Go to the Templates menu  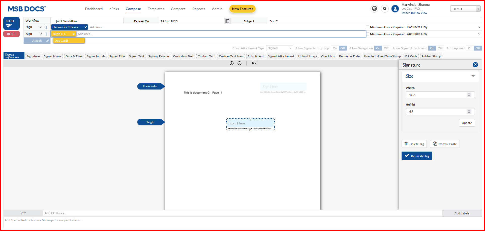pos(156,9)
